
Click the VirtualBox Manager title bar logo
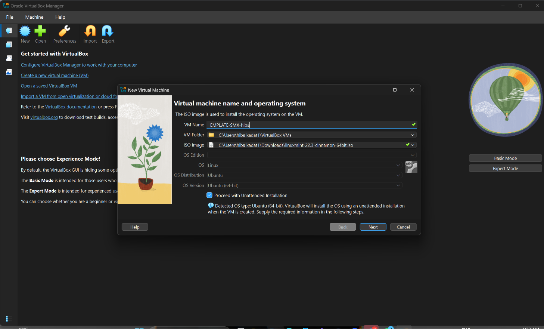(6, 6)
